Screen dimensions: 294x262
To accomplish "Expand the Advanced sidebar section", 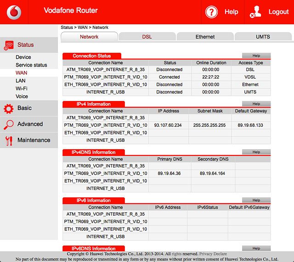I will click(29, 124).
